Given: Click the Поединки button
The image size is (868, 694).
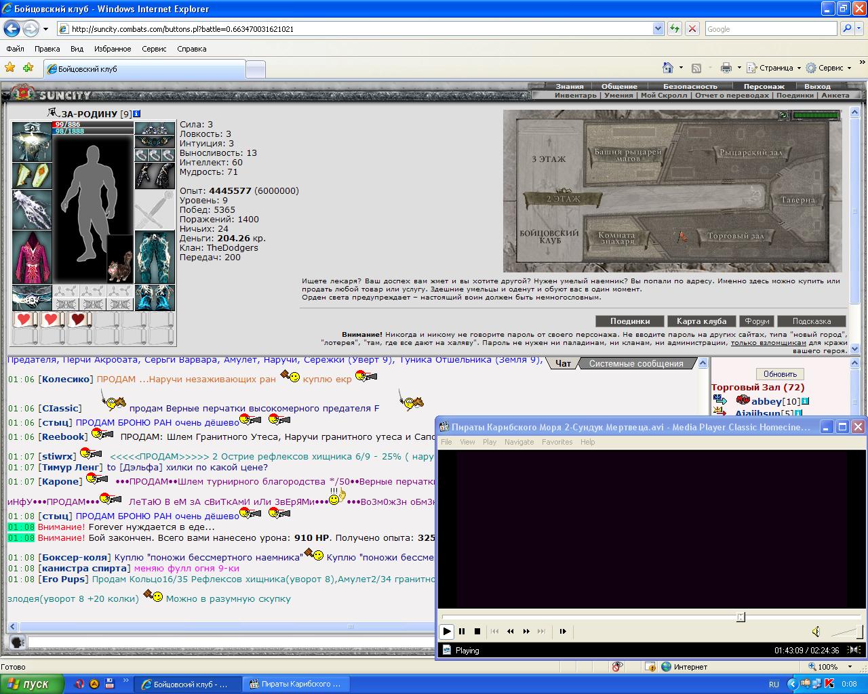Looking at the screenshot, I should (x=630, y=321).
